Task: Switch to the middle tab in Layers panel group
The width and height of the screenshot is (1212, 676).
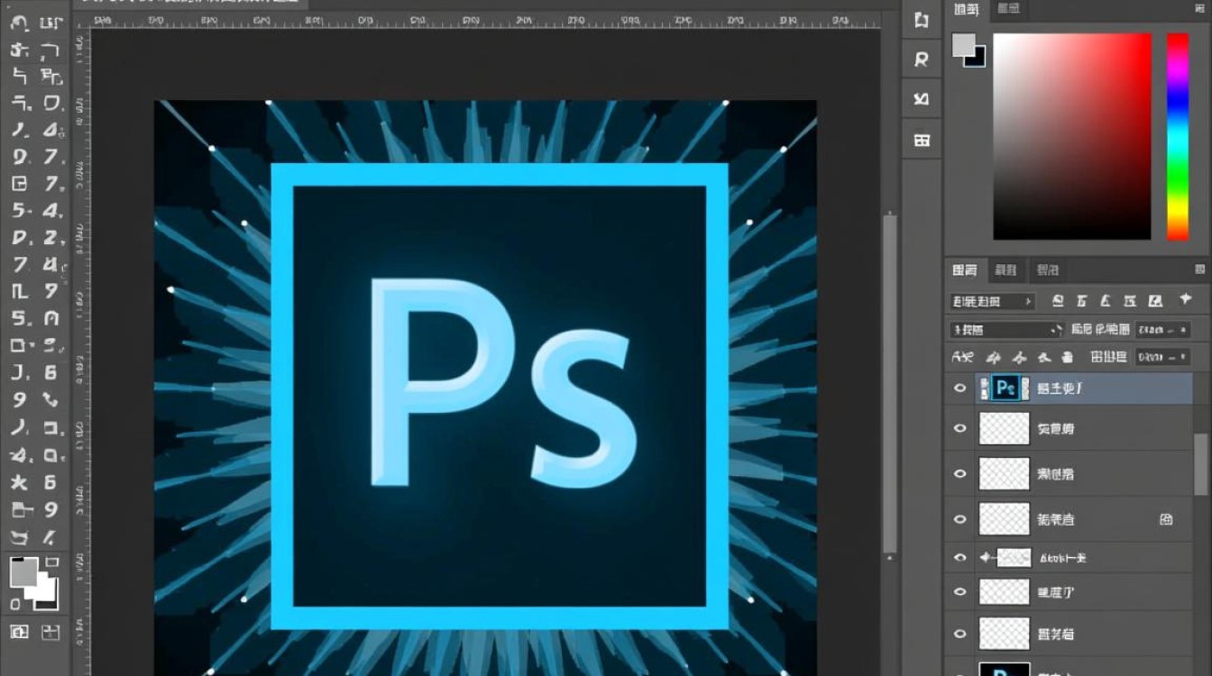Action: coord(1005,269)
